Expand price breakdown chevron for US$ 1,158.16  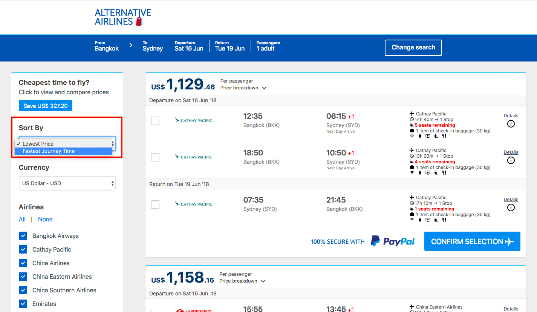263,281
